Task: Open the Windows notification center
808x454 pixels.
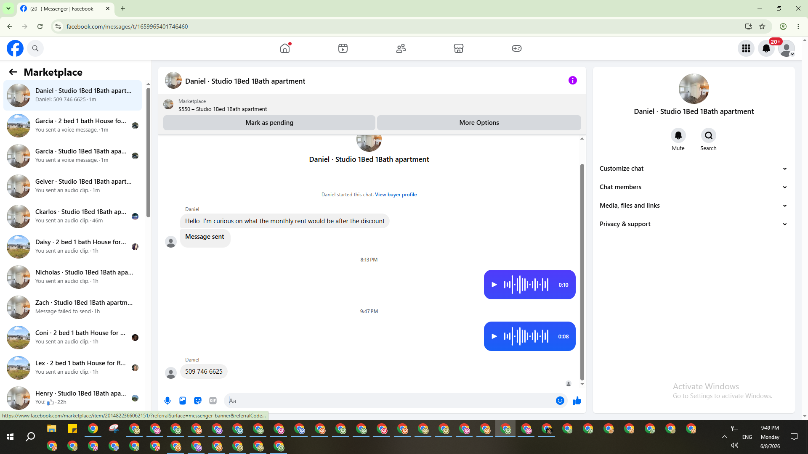Action: pyautogui.click(x=794, y=437)
